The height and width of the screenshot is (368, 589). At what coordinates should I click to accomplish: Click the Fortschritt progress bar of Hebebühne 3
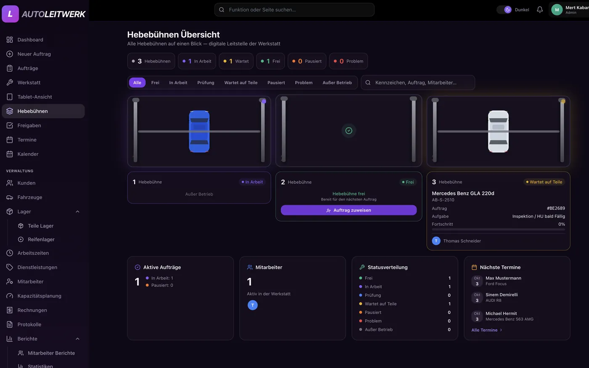click(498, 230)
